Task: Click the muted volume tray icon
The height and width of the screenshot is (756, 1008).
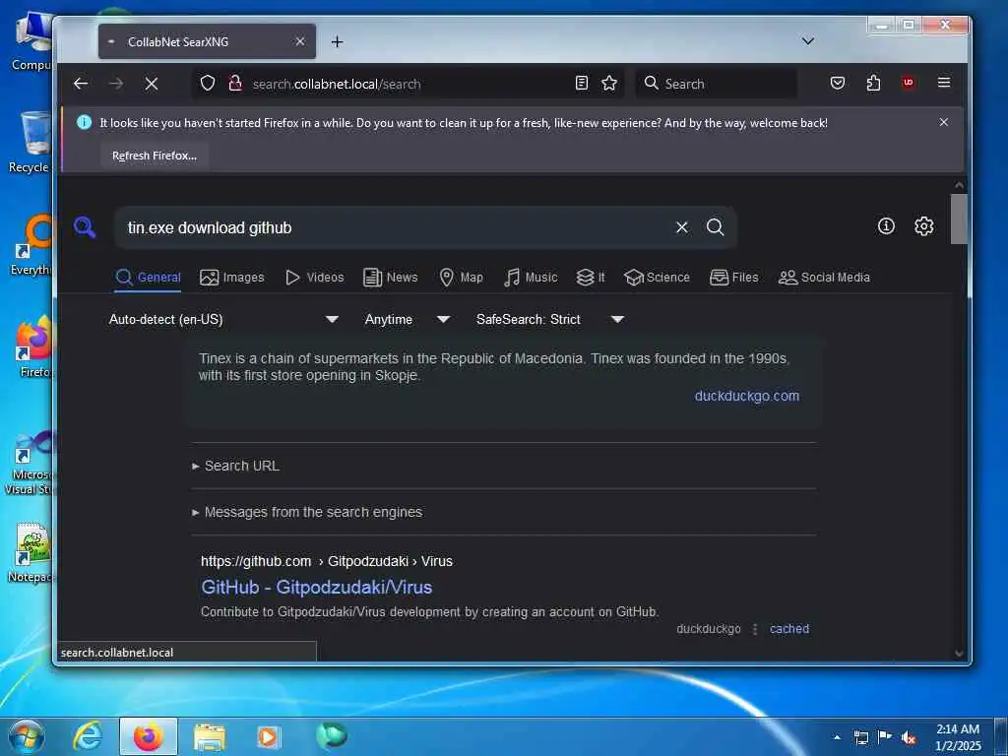Action: pyautogui.click(x=909, y=738)
